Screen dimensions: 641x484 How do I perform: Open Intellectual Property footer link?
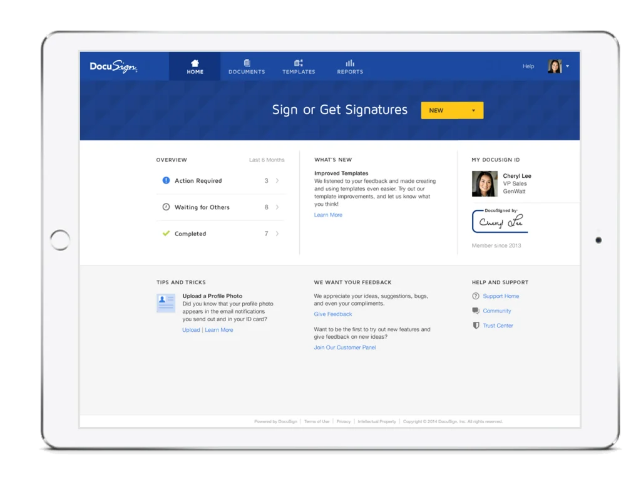(377, 421)
